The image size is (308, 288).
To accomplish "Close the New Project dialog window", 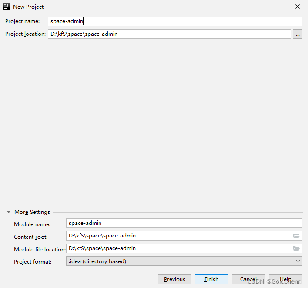I will coord(298,7).
